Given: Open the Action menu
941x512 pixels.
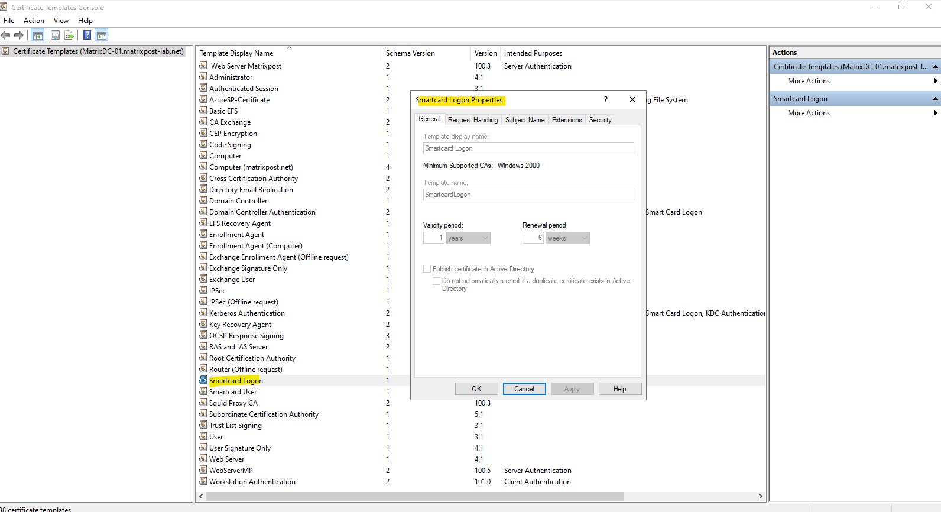Looking at the screenshot, I should pyautogui.click(x=34, y=20).
